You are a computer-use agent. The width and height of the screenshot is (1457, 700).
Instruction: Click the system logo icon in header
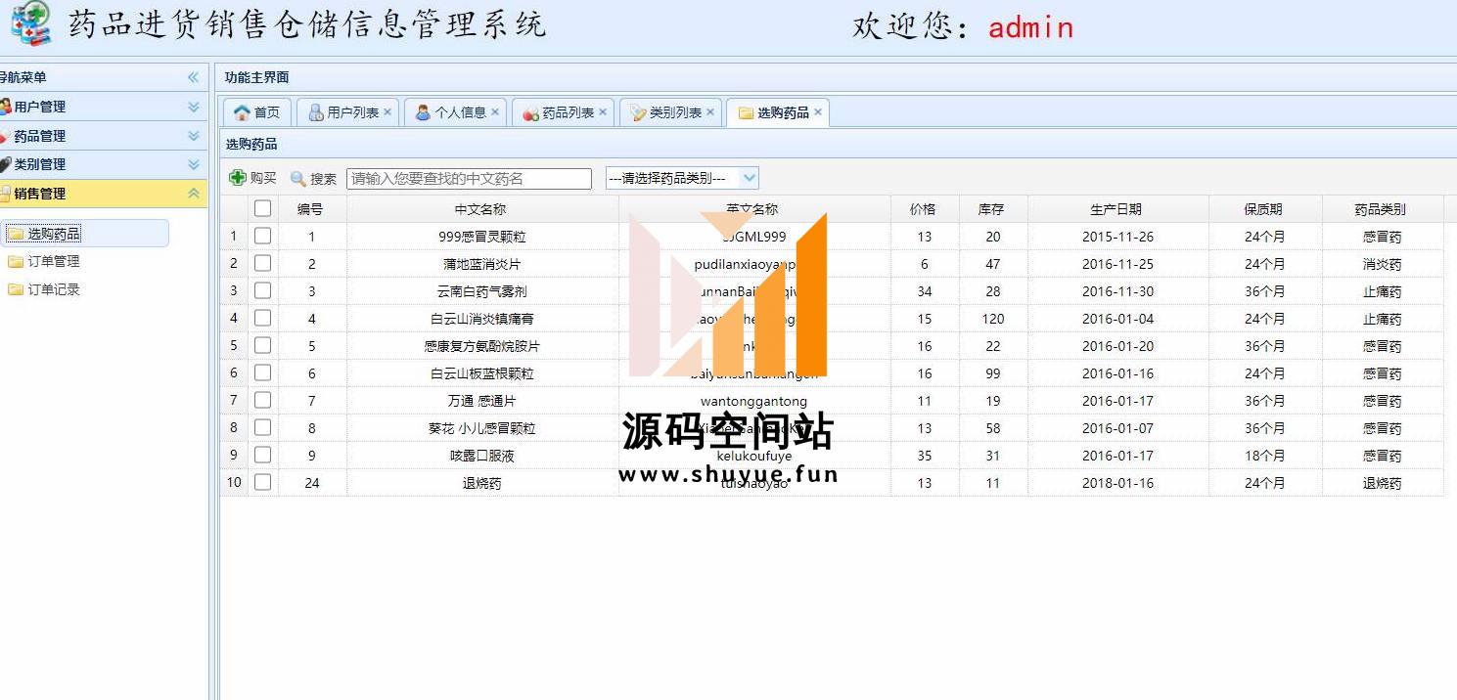(30, 23)
